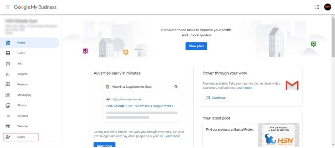Image resolution: width=335 pixels, height=148 pixels.
Task: Open the hamburger main menu
Action: (8, 7)
